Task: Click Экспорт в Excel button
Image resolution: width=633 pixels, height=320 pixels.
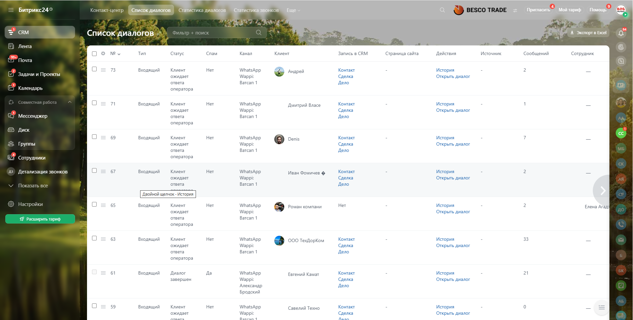Action: 588,33
